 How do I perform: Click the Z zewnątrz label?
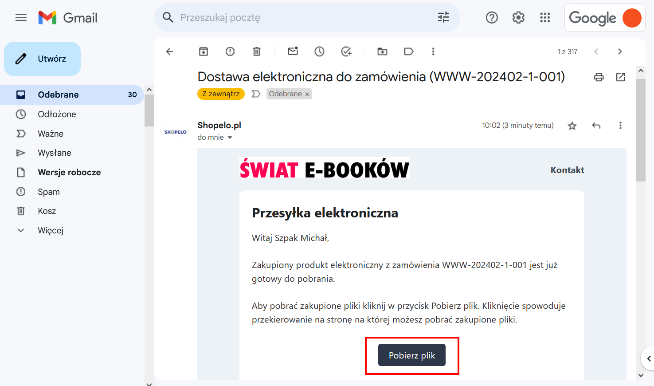coord(221,94)
